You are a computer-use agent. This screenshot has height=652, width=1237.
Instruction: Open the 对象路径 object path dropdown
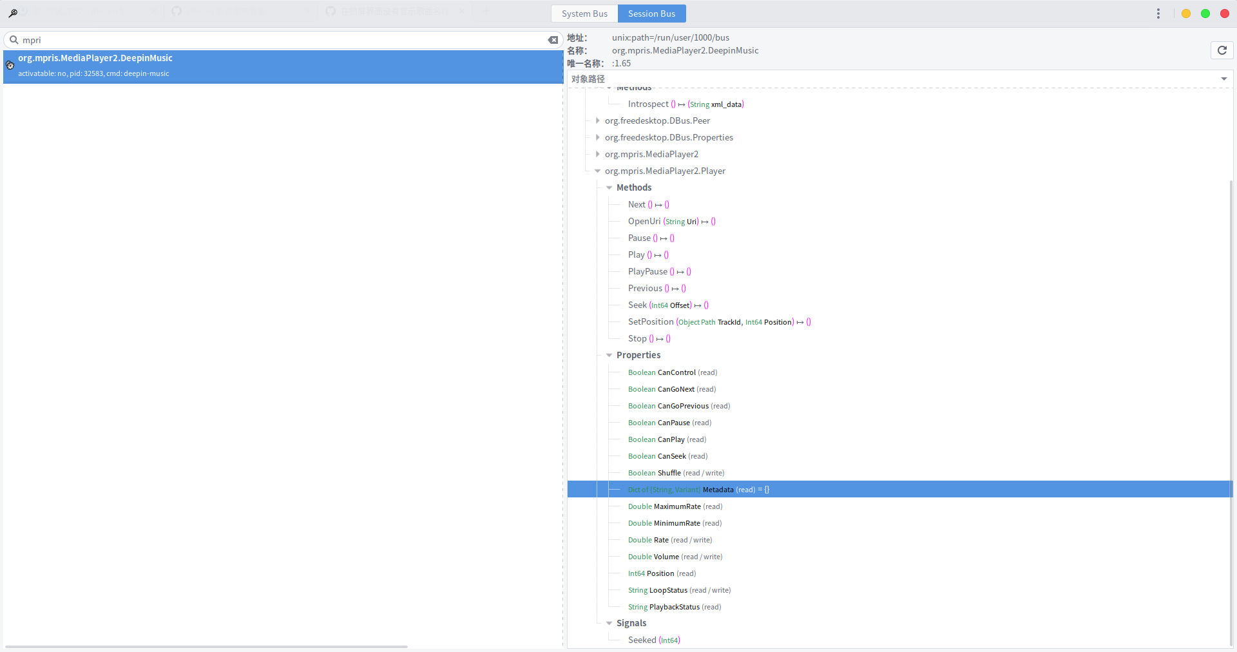tap(1223, 79)
